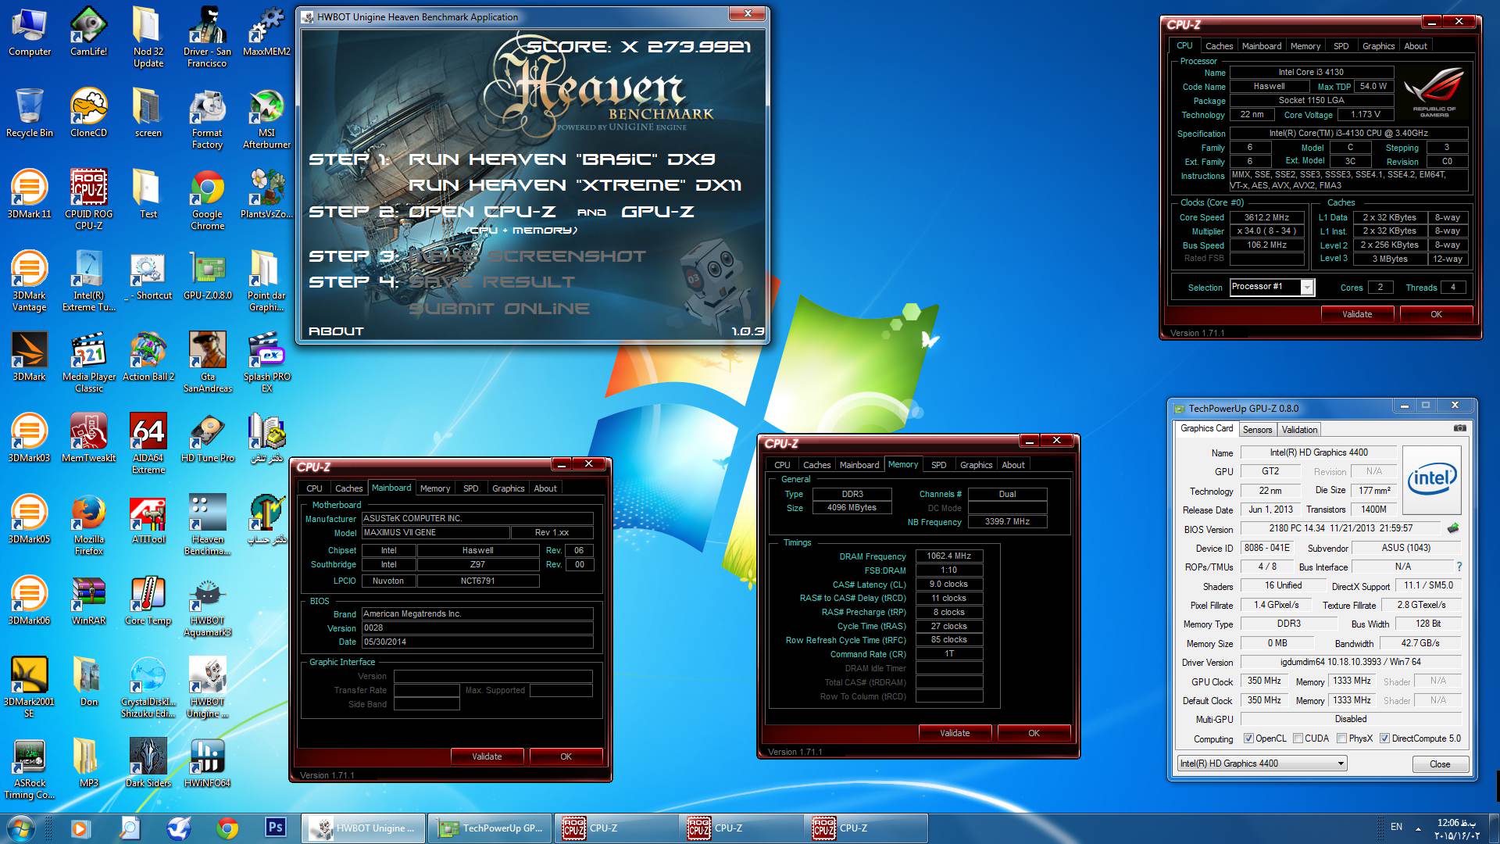Click Run Heaven "Xtreme" DX11 option
The width and height of the screenshot is (1500, 844).
click(575, 185)
